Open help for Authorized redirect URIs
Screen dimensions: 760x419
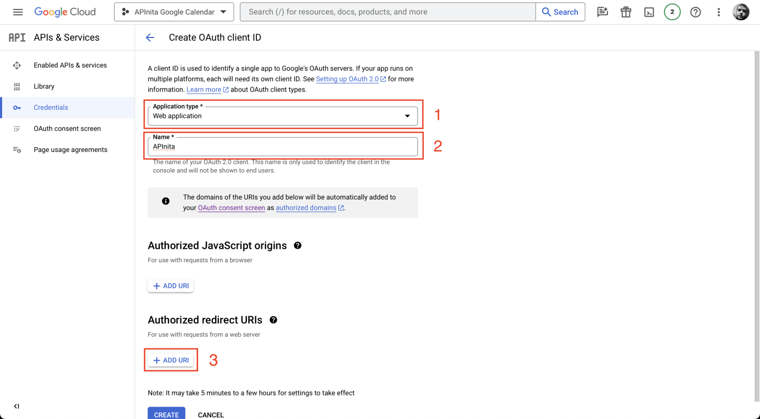(x=273, y=319)
